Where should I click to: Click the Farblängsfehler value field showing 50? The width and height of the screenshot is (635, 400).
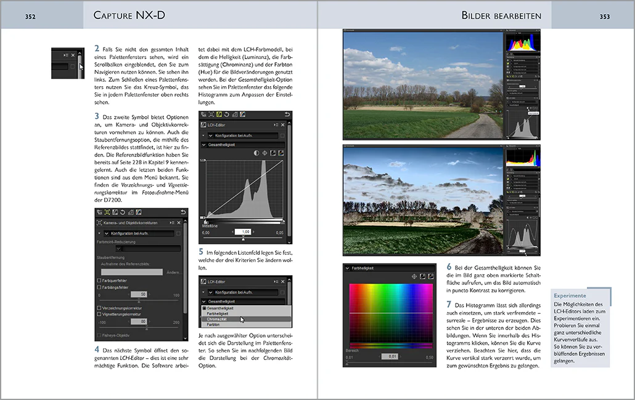(139, 295)
